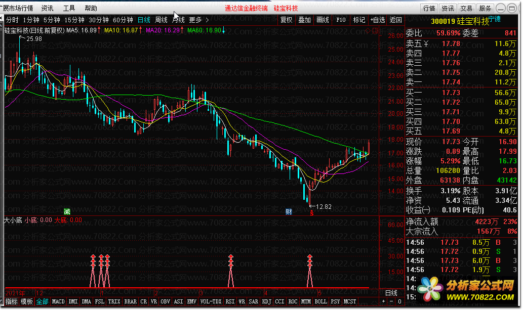Click the 减 marker icon on chart
Image resolution: width=523 pixels, height=310 pixels.
(67, 211)
